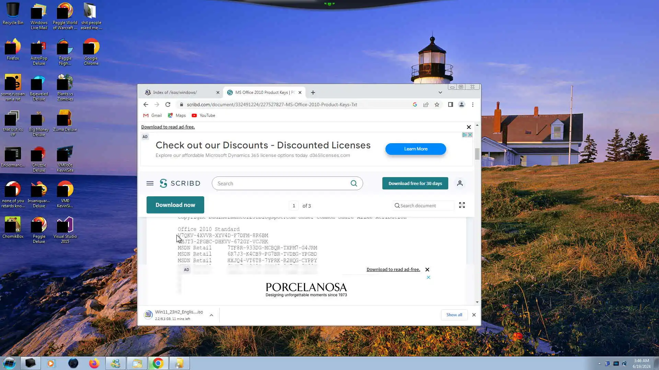Expand download item options chevron
Screen dimensions: 659x370
[x=211, y=315]
